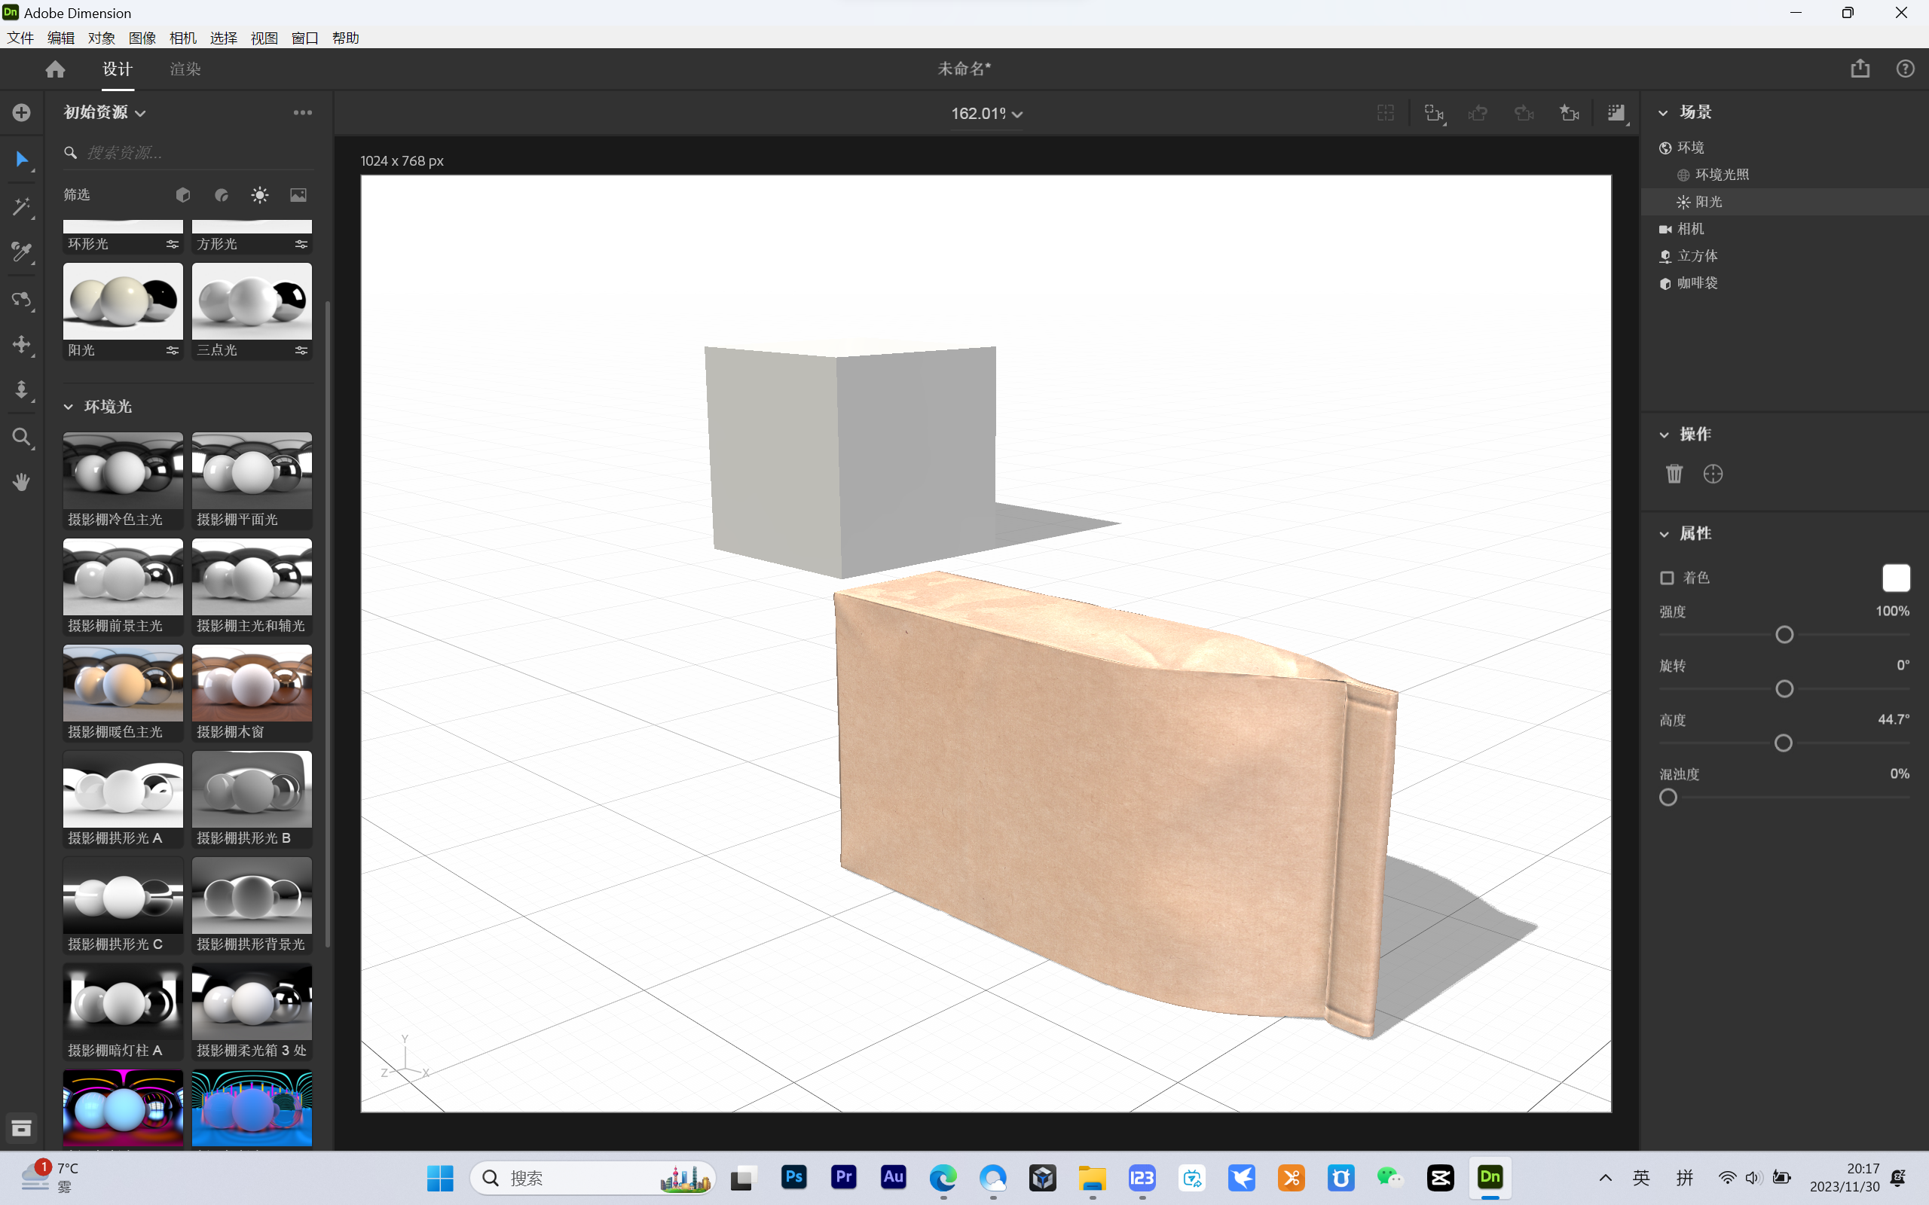1929x1205 pixels.
Task: Click the Orbit camera tool
Action: tap(22, 300)
